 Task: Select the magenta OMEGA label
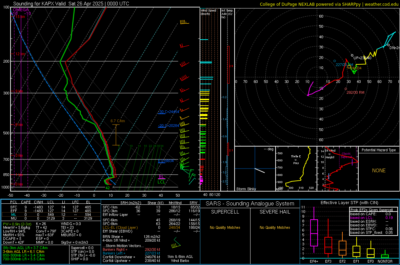click(21, 10)
